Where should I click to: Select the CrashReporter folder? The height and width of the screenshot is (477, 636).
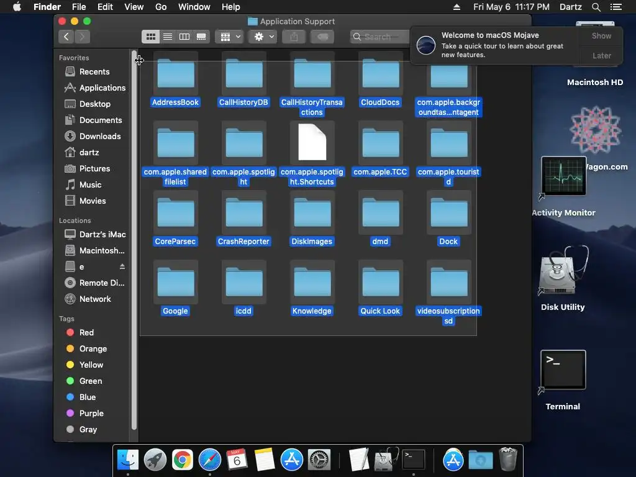click(x=243, y=212)
